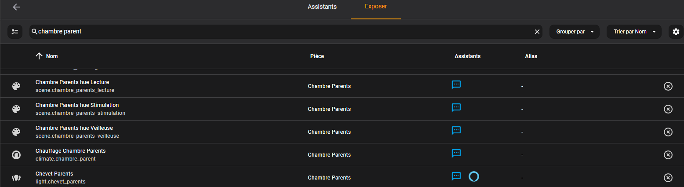
Task: Sort by the Pièce column header
Action: [x=317, y=56]
